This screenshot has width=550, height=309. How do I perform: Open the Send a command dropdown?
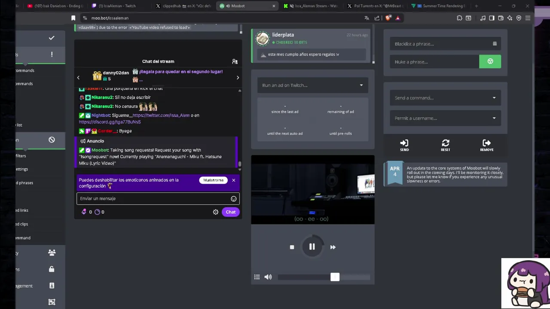pyautogui.click(x=445, y=98)
